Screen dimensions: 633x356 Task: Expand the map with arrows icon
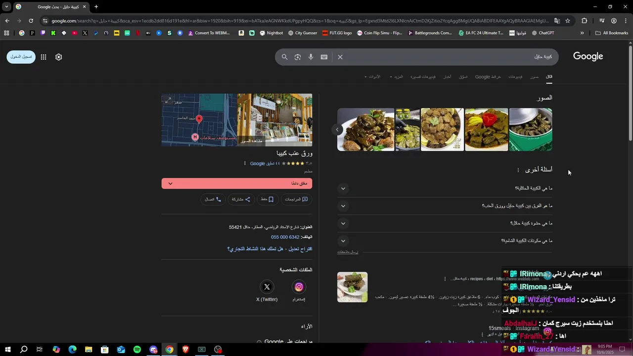pyautogui.click(x=168, y=100)
